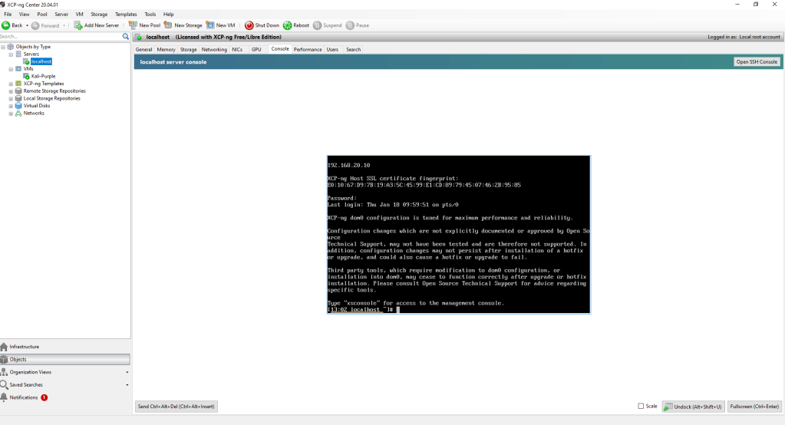The image size is (785, 425).
Task: Click Send Ctrl+Alt+Del button
Action: 176,406
